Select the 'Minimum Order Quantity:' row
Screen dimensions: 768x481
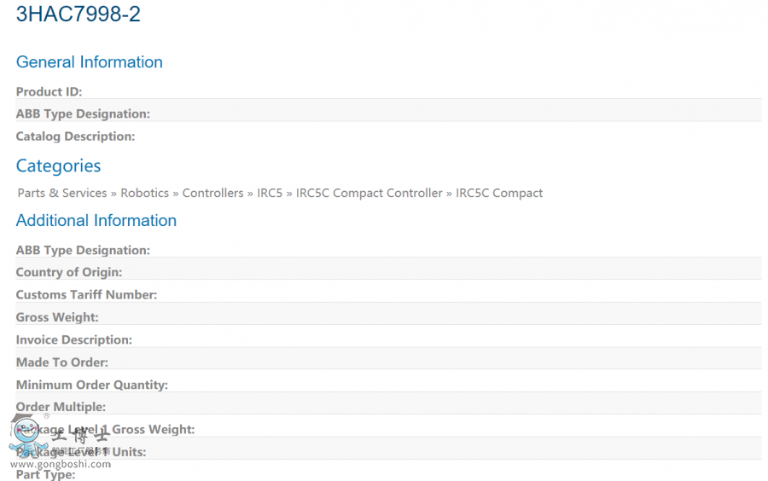point(91,385)
